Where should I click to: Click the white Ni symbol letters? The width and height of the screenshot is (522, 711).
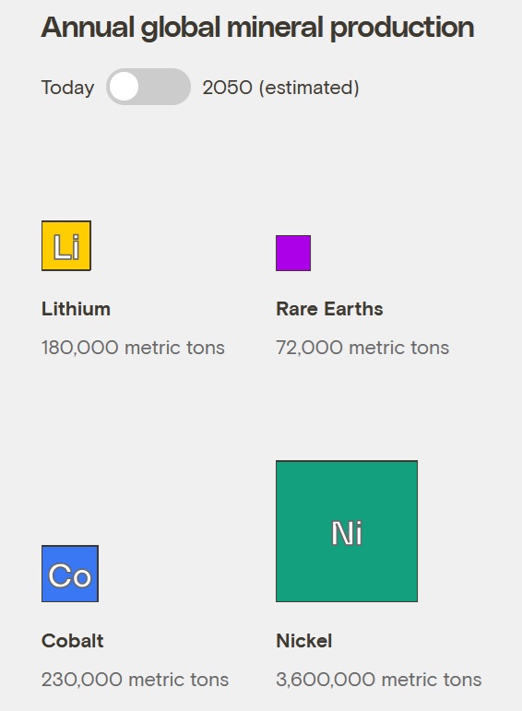[x=347, y=533]
